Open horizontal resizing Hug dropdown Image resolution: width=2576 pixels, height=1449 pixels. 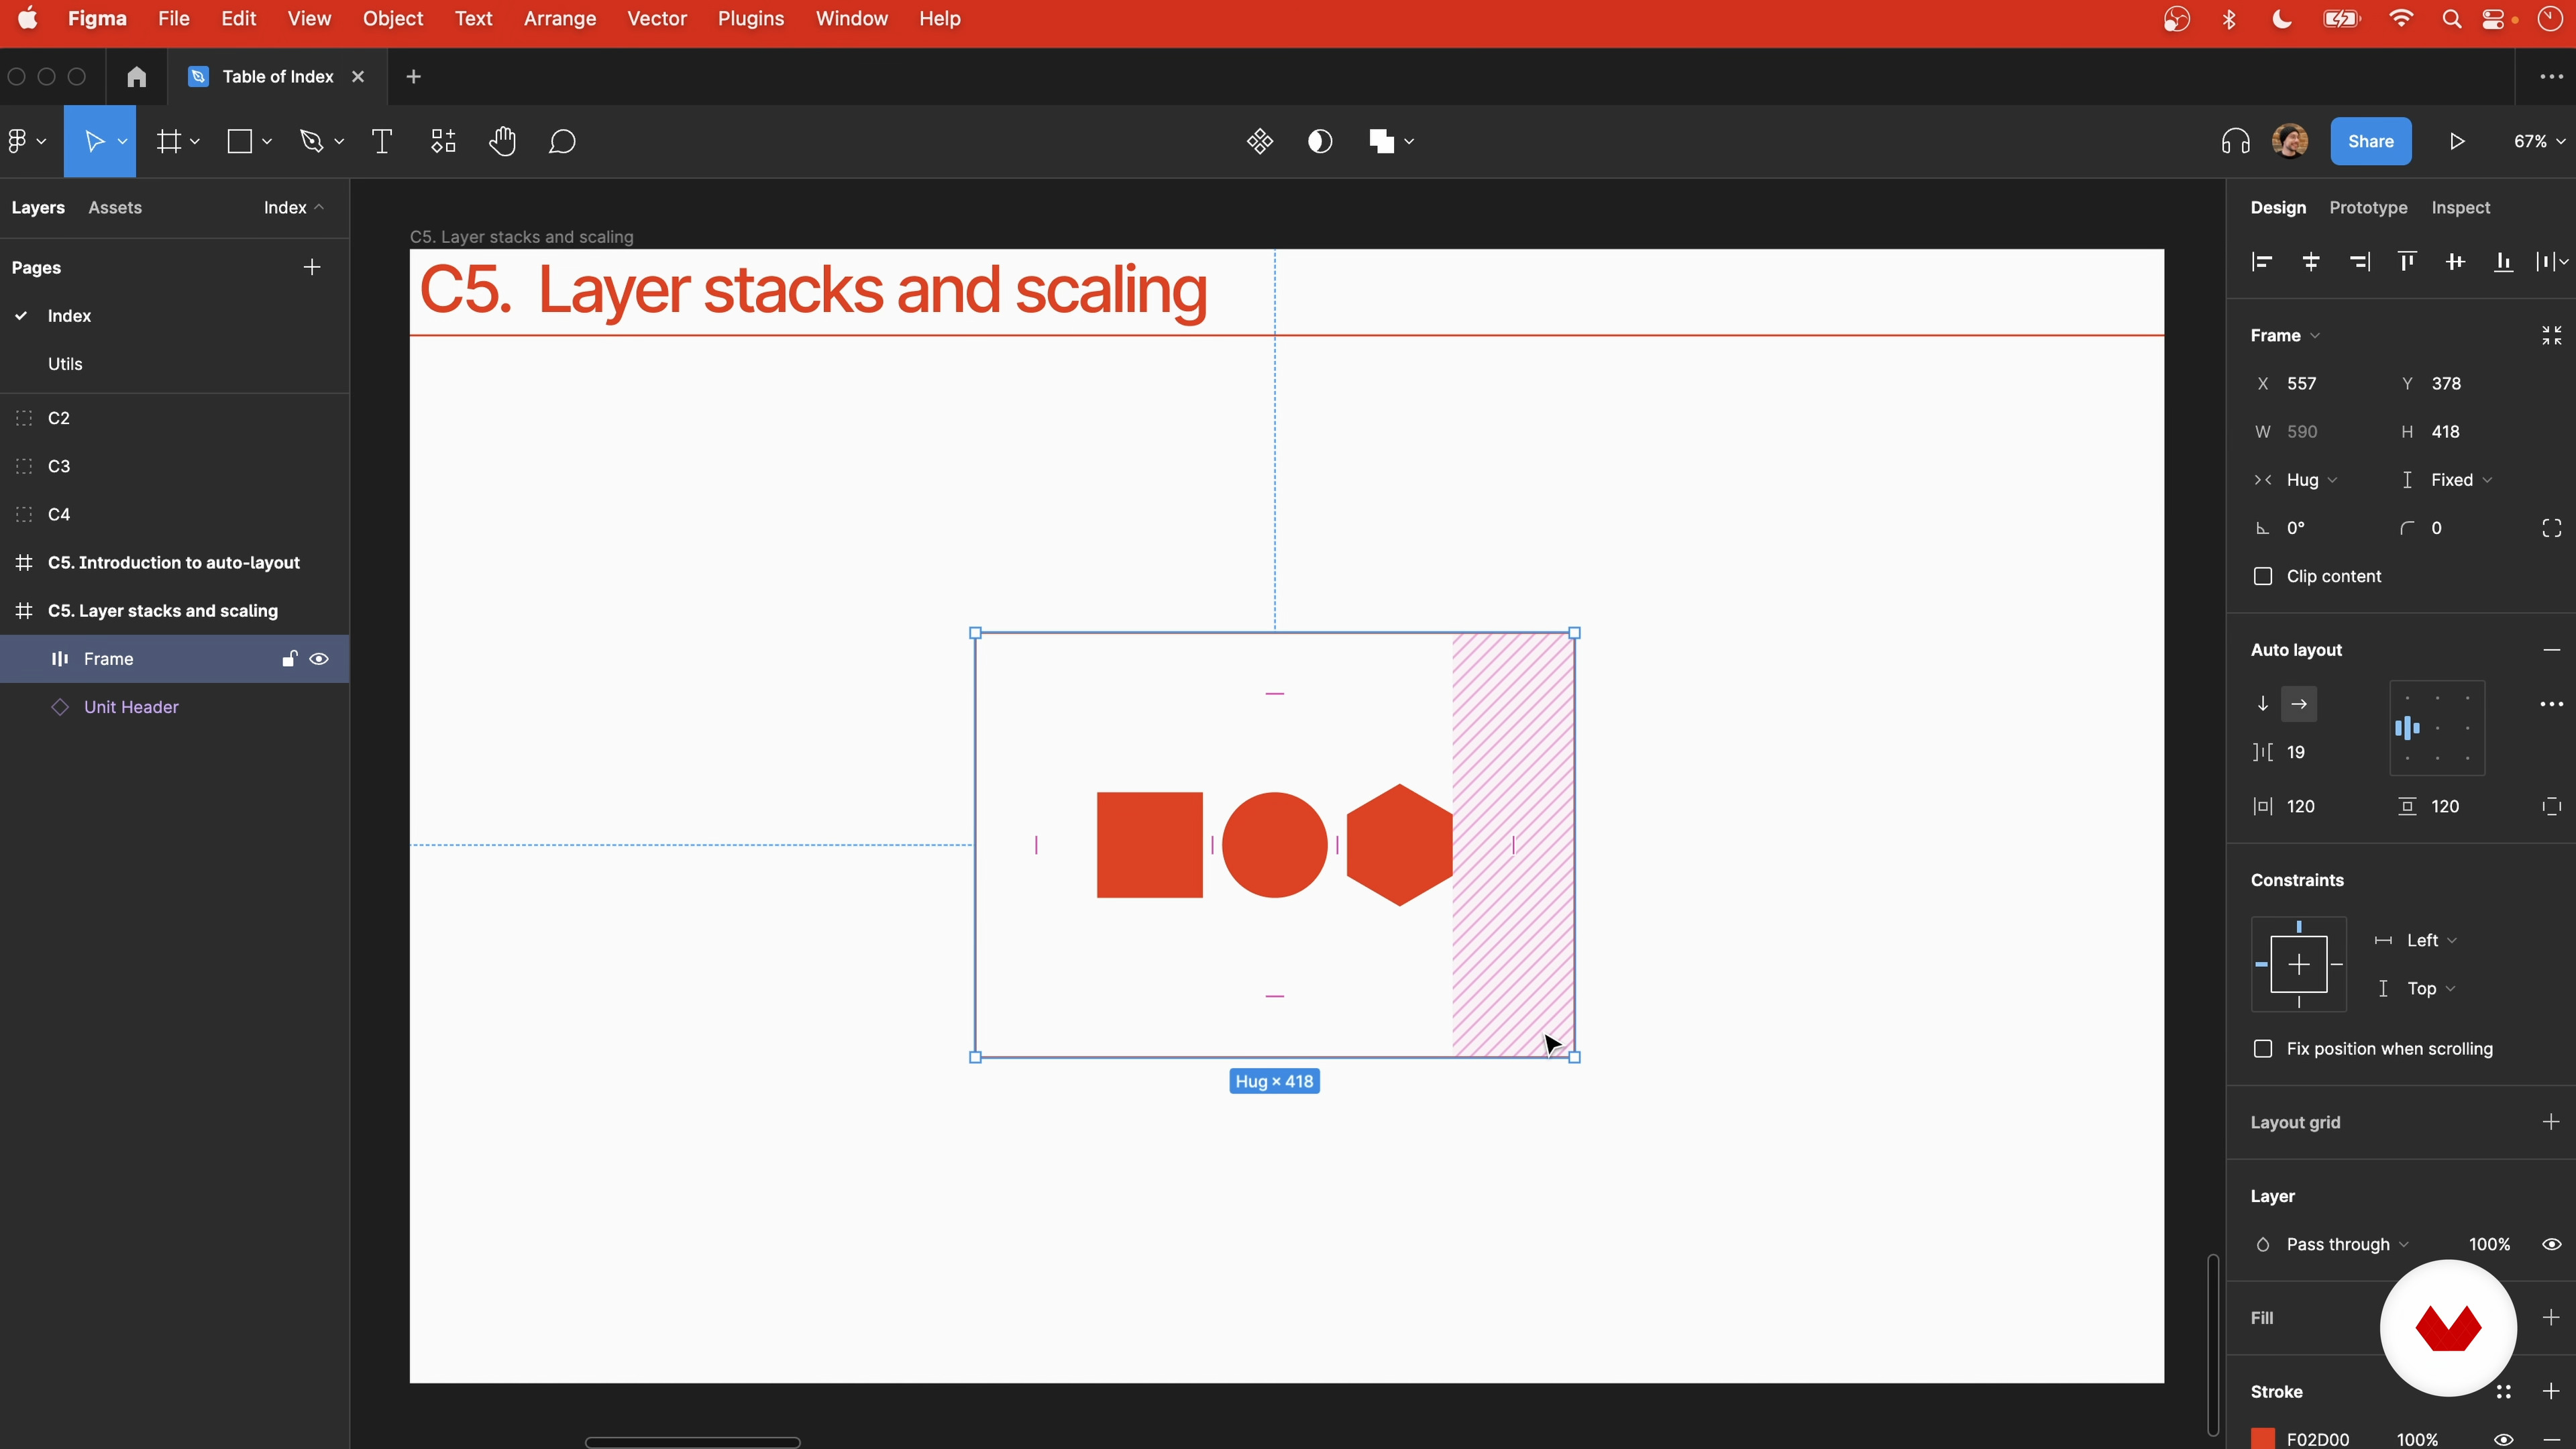pos(2311,480)
